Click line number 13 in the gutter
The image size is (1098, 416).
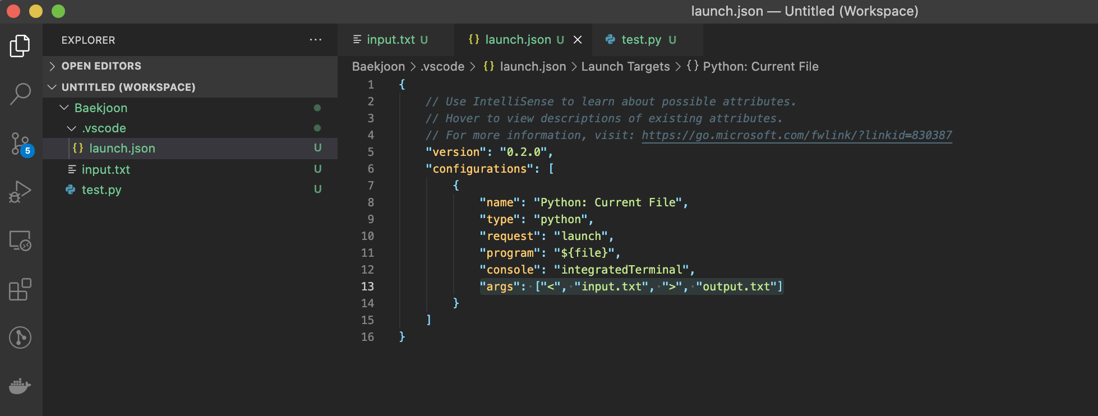point(367,286)
